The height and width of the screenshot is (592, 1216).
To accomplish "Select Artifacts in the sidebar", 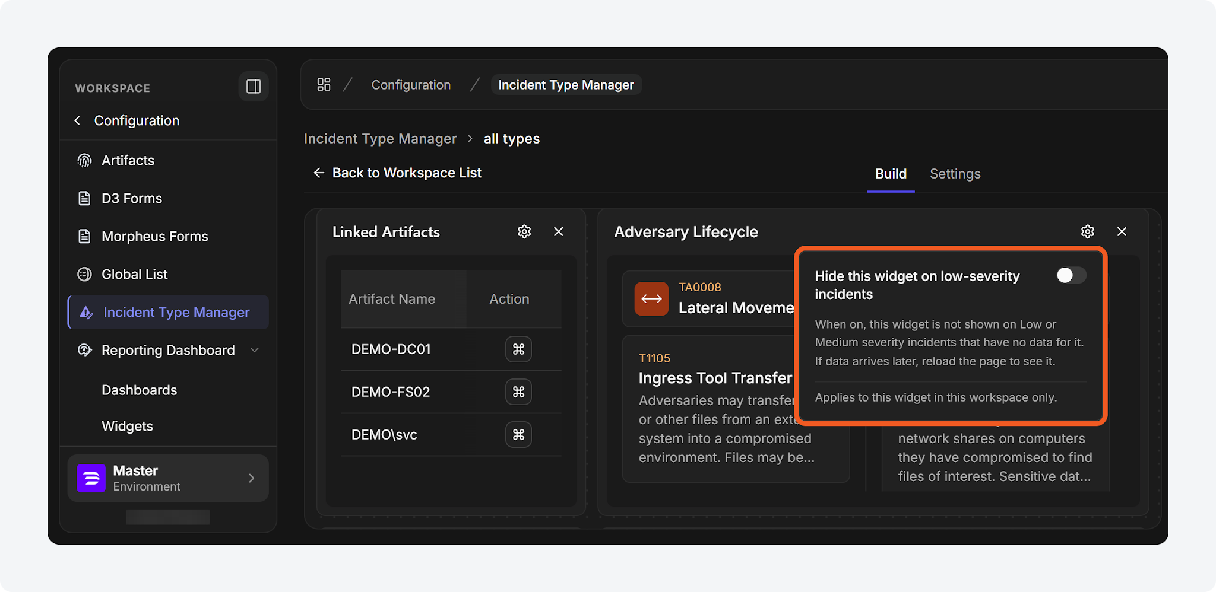I will 128,160.
